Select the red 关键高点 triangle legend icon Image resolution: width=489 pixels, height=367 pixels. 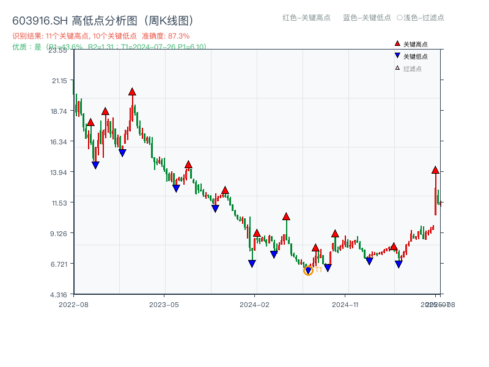397,43
